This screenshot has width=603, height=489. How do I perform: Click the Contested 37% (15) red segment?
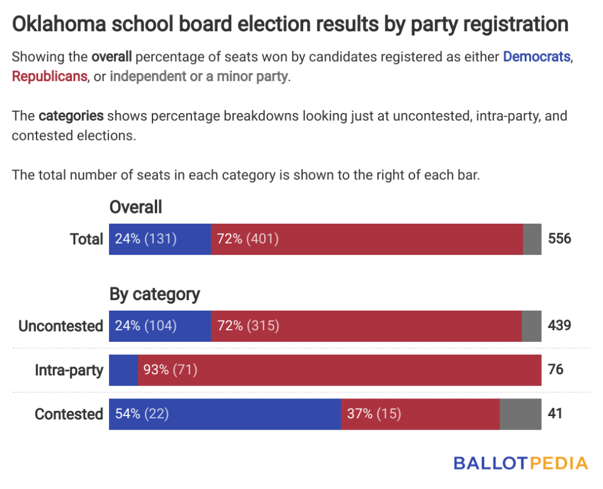click(420, 414)
